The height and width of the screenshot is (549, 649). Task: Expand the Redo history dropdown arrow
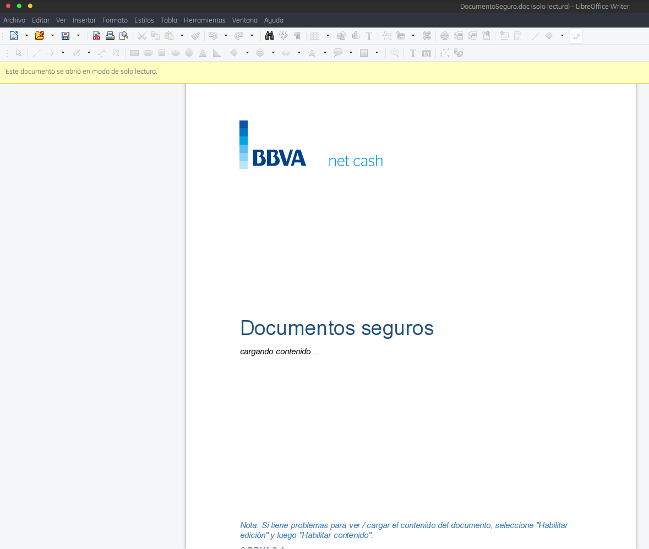252,36
